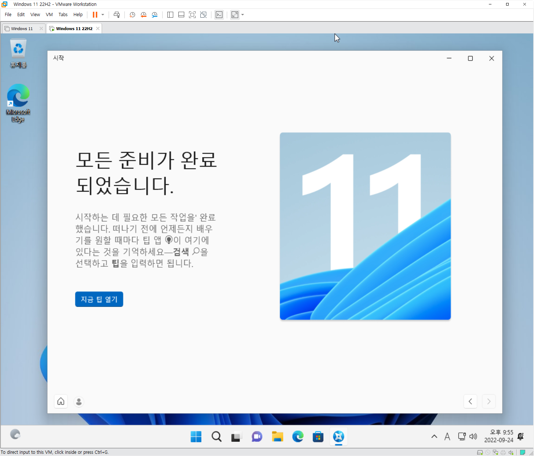Open the volume tray icon

tap(473, 437)
